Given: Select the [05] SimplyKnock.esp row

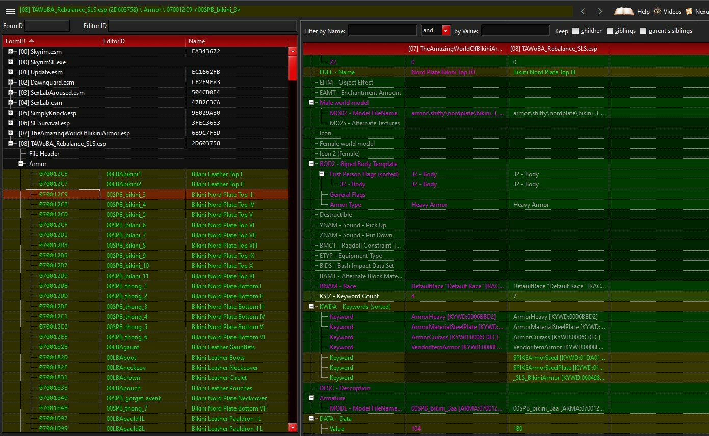Looking at the screenshot, I should [x=145, y=113].
